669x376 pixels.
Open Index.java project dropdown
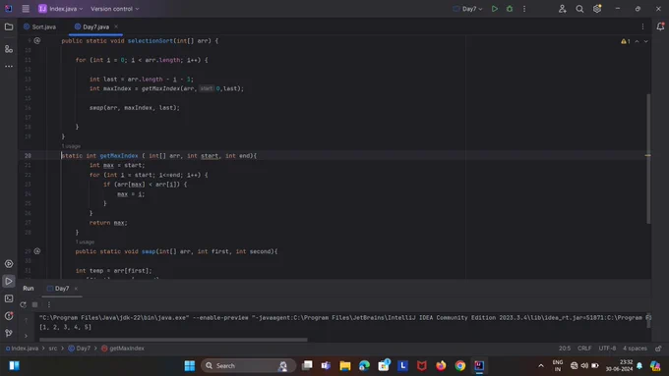click(x=60, y=9)
